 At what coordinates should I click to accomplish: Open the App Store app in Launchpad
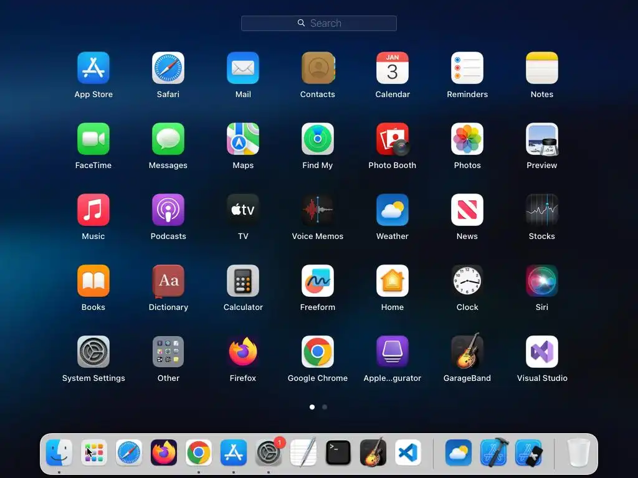[93, 68]
